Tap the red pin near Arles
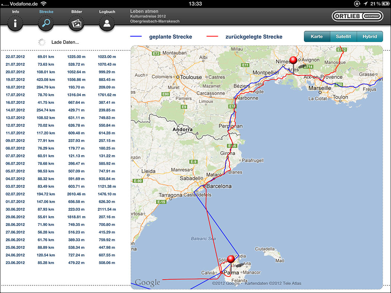Viewport: 391px width, 293px height. pos(293,61)
